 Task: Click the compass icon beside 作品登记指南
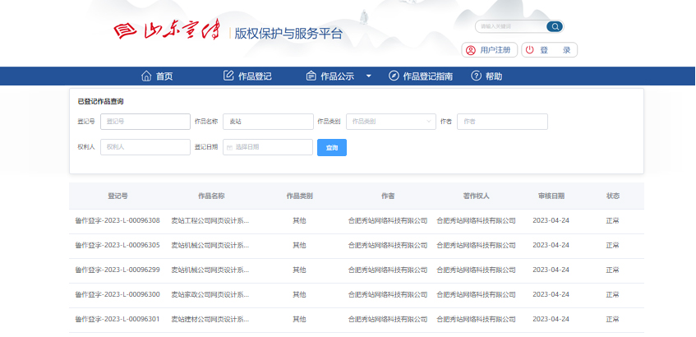[x=394, y=76]
